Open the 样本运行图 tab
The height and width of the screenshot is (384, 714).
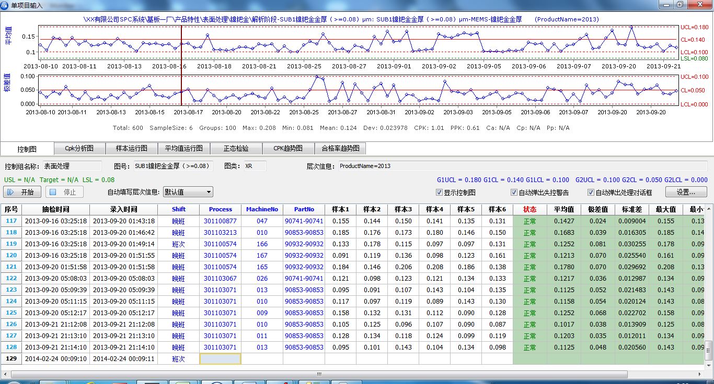pyautogui.click(x=132, y=148)
